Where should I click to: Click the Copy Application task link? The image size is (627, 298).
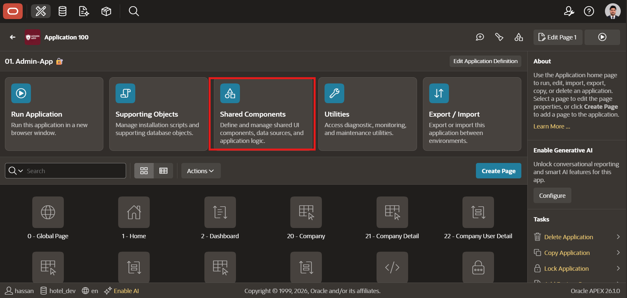(567, 253)
